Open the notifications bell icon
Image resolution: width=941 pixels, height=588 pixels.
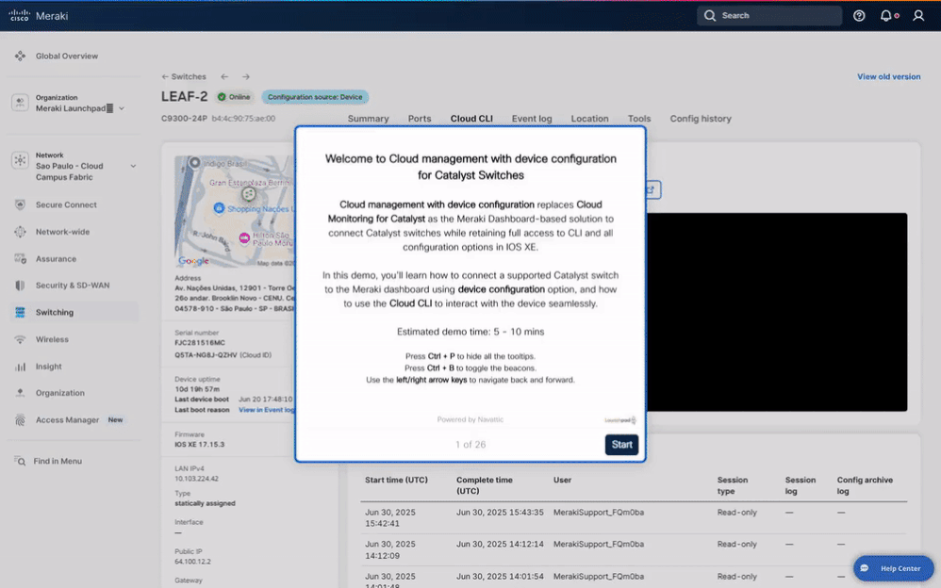(x=887, y=16)
